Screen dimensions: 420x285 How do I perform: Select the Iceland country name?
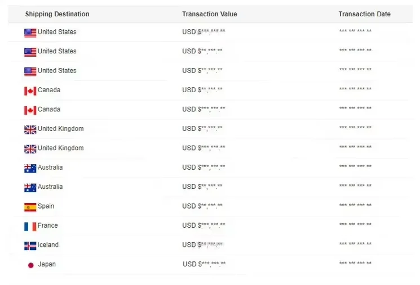48,245
